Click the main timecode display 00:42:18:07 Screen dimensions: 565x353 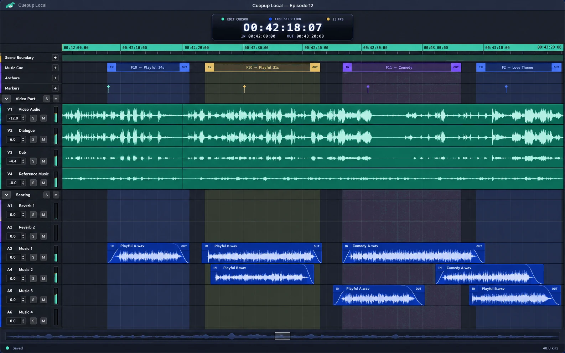[282, 27]
